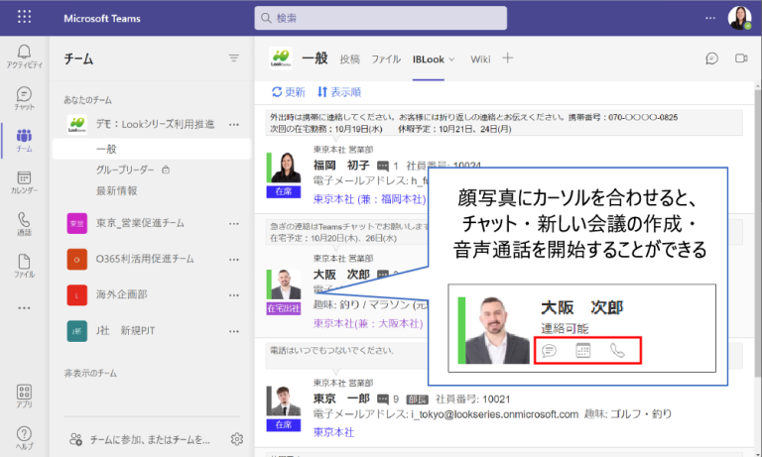Click the 更新 refresh button

(x=289, y=92)
